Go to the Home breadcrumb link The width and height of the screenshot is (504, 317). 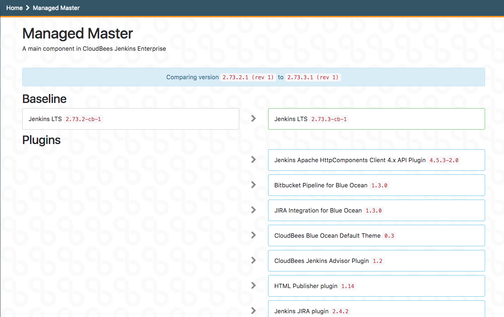[x=14, y=8]
